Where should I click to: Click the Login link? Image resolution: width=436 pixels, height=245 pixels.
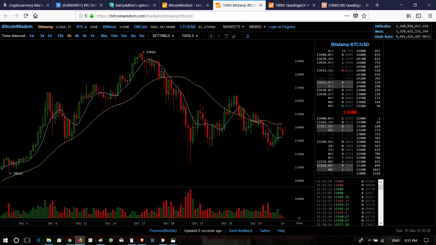[x=272, y=27]
